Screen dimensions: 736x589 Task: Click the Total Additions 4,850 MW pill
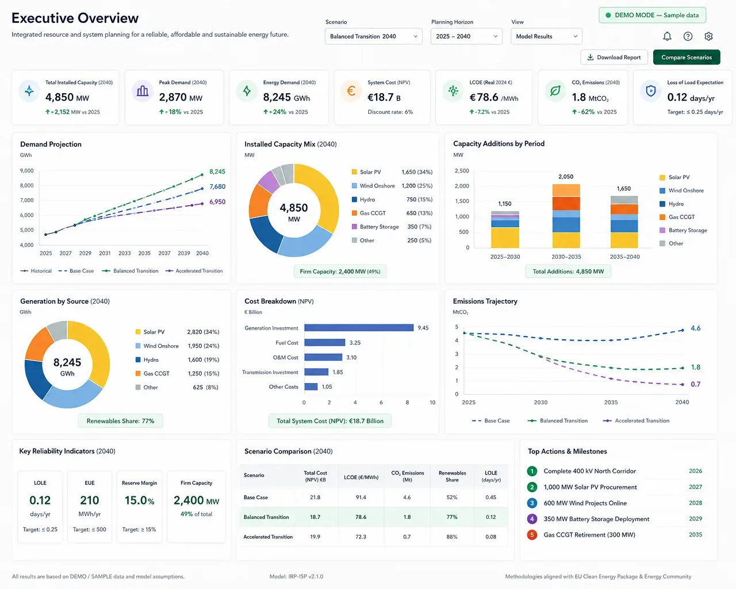tap(568, 271)
